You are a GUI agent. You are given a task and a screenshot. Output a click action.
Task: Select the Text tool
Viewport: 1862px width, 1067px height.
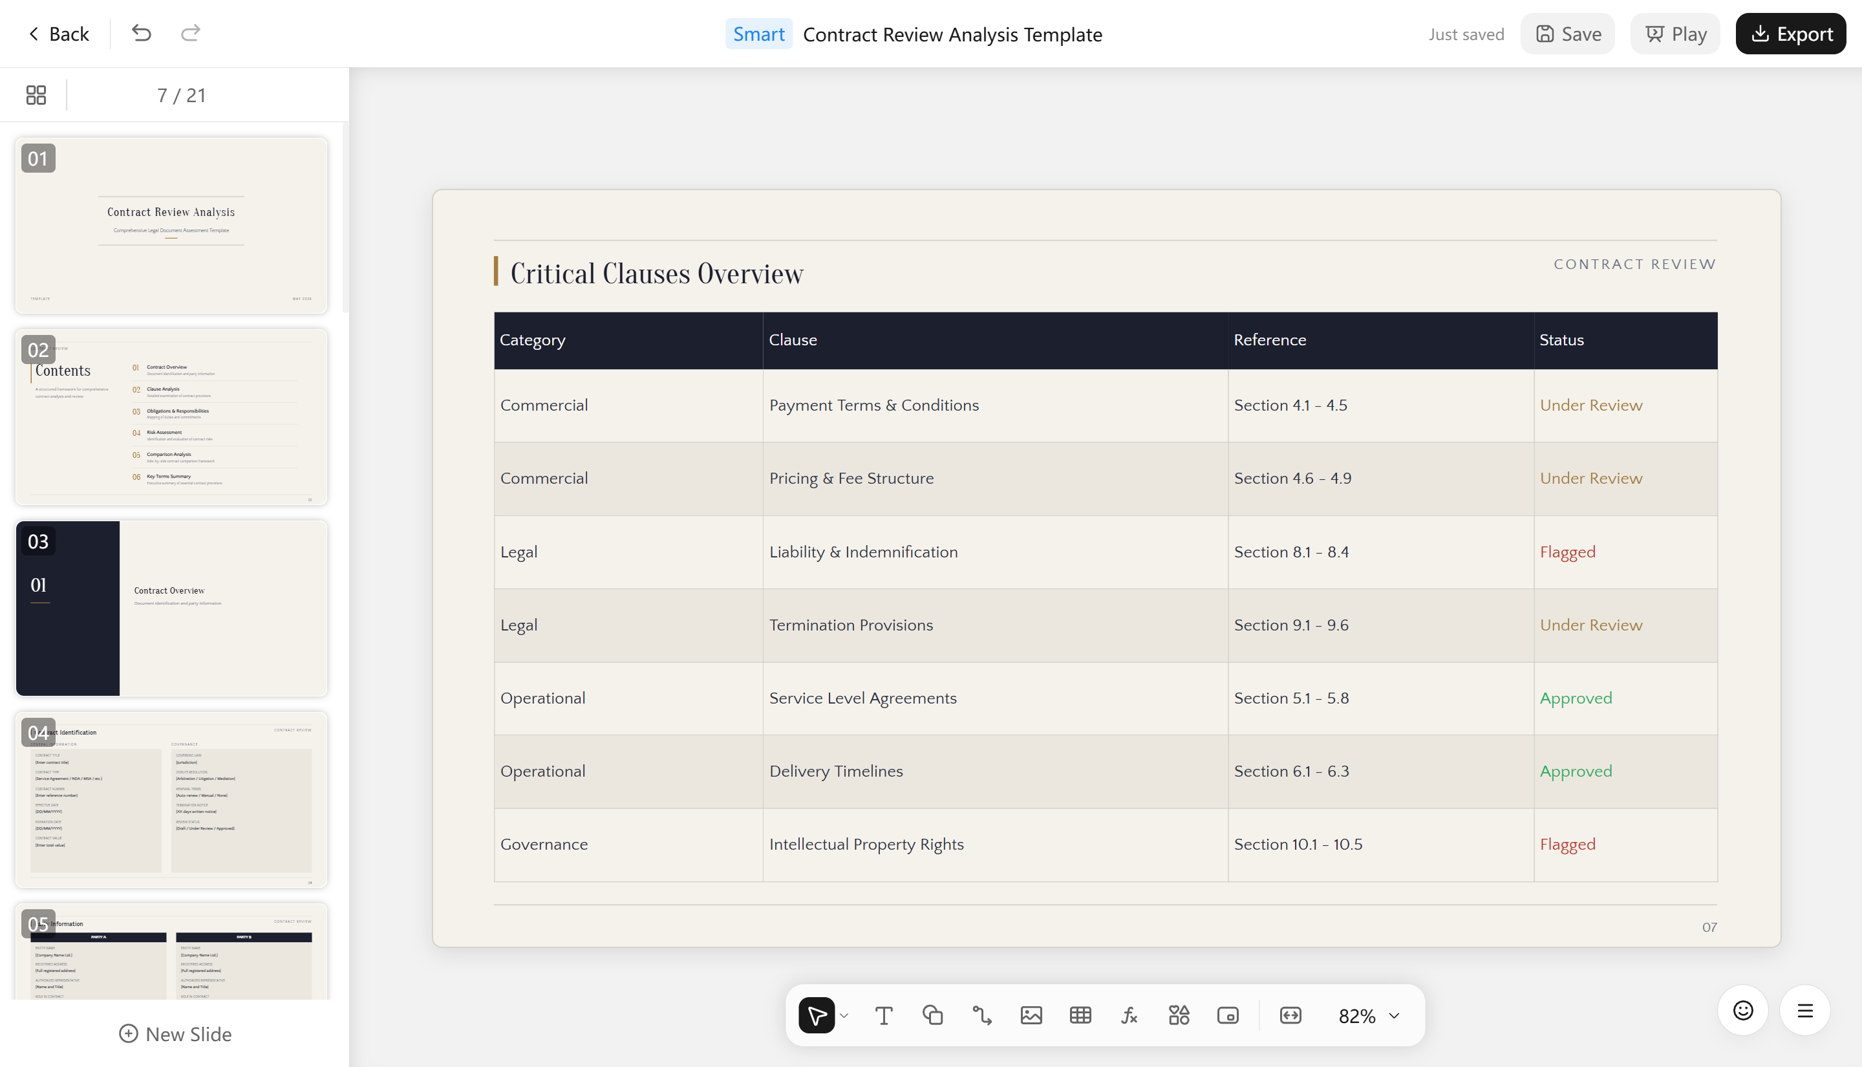point(884,1015)
